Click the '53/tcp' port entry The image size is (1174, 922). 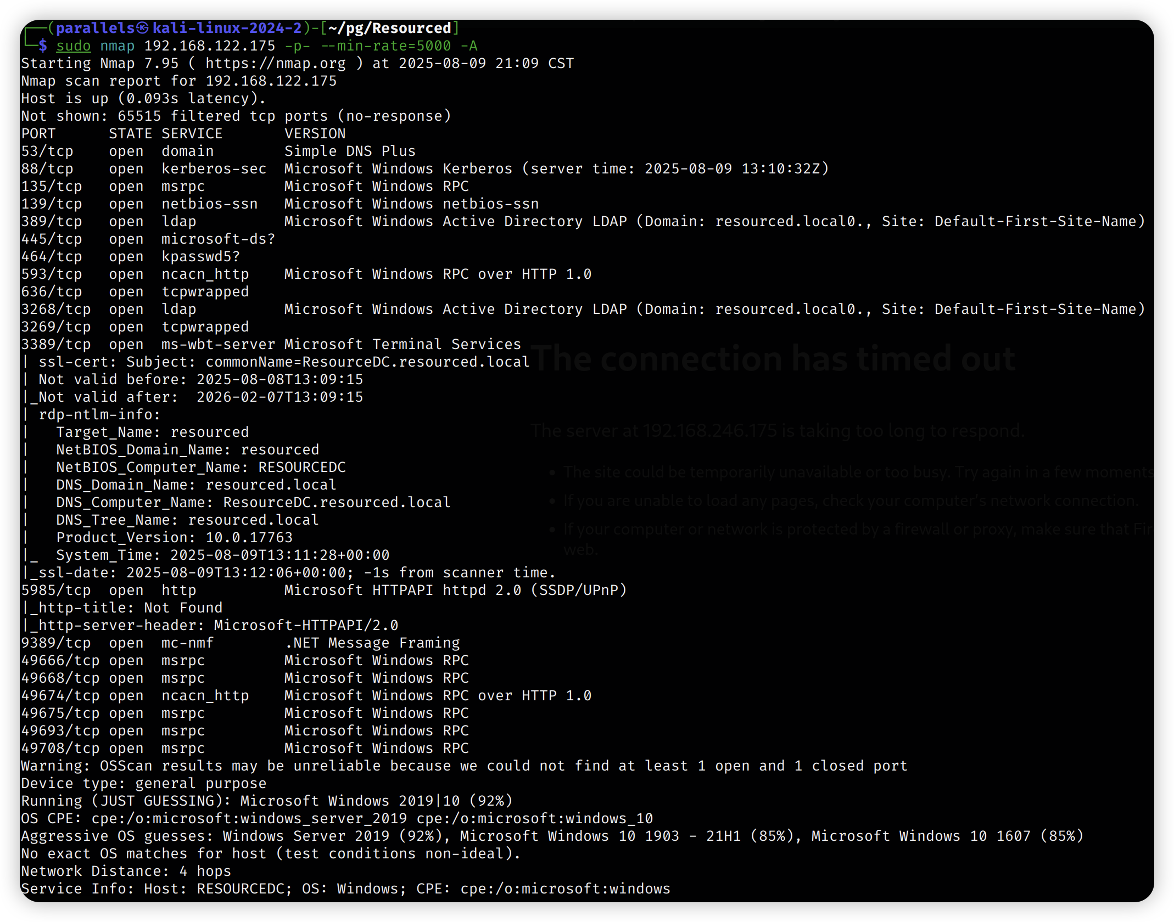[x=47, y=151]
